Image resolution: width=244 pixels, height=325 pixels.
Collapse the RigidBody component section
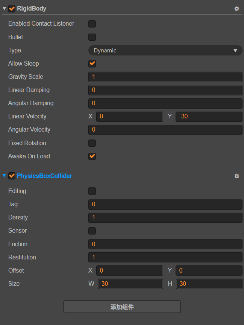(x=4, y=9)
